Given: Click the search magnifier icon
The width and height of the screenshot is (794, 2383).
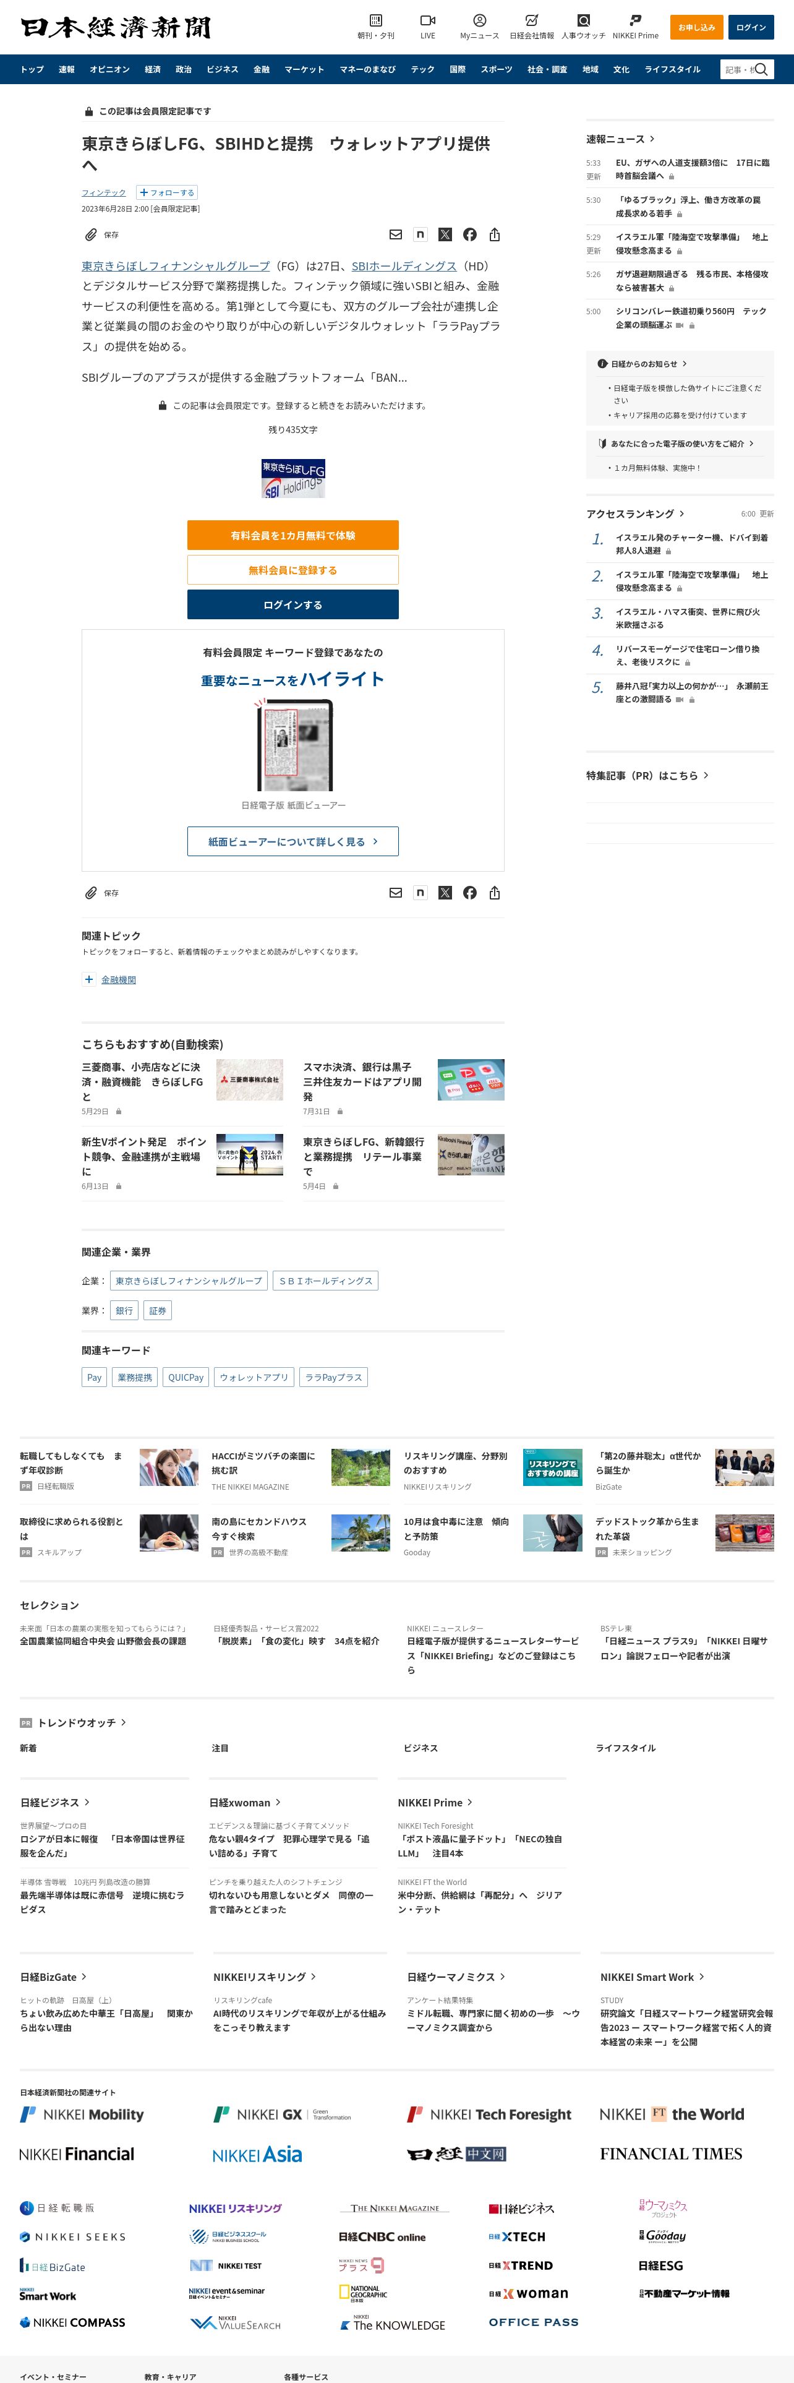Looking at the screenshot, I should tap(762, 69).
